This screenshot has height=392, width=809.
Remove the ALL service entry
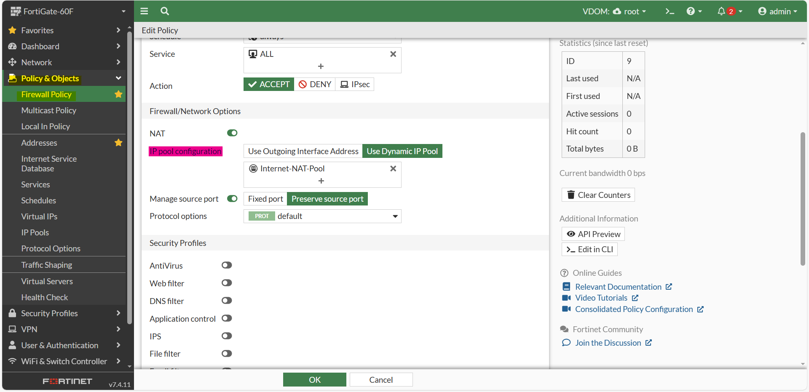point(393,54)
